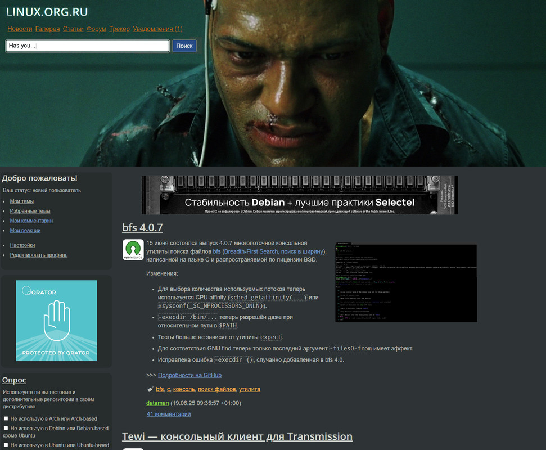The height and width of the screenshot is (450, 546).
Task: Click the open source logo icon
Action: tap(133, 249)
